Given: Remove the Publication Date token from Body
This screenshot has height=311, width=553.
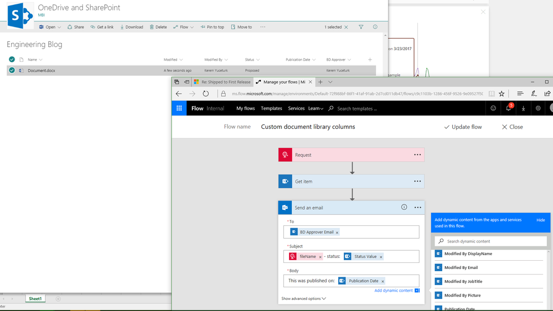Looking at the screenshot, I should (383, 282).
